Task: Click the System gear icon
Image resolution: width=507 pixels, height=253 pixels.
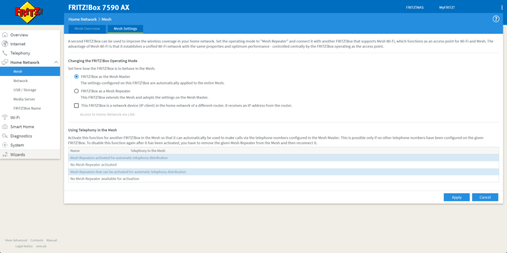Action: click(x=5, y=145)
